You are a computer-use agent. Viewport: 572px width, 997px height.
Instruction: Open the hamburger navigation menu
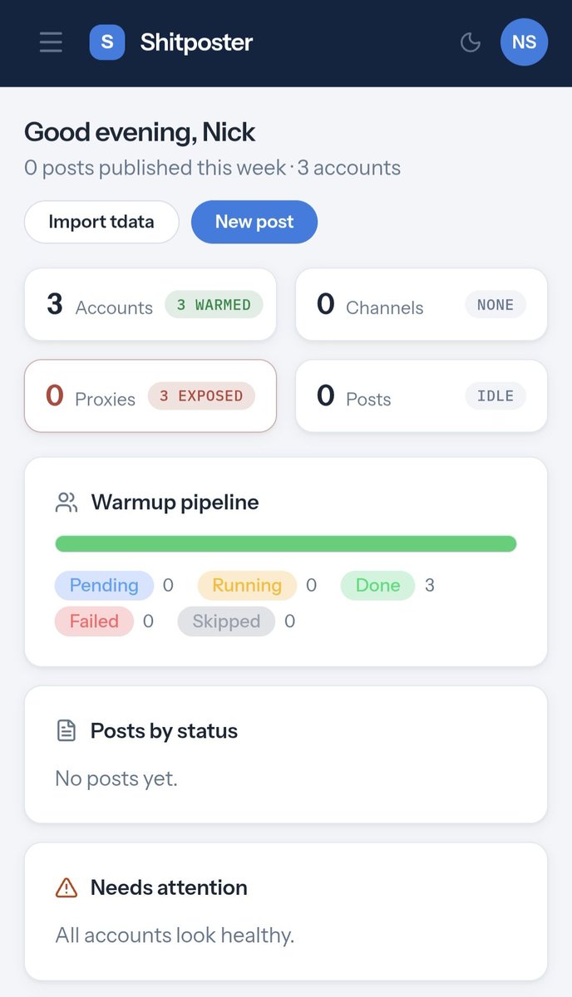[x=51, y=42]
